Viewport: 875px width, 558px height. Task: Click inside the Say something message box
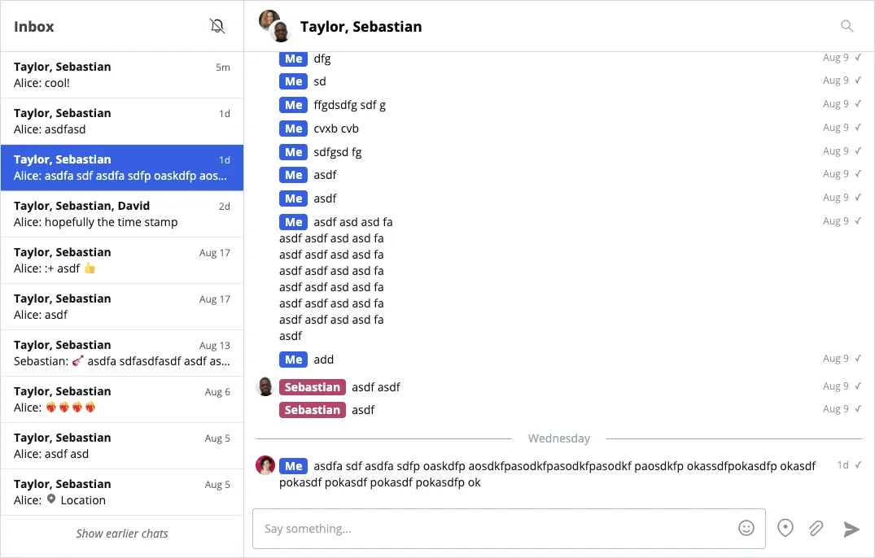pos(488,528)
